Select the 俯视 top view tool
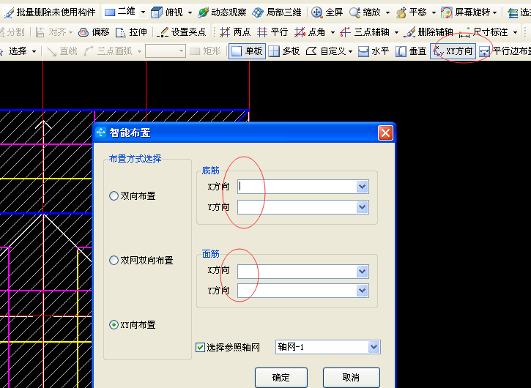531x388 pixels. tap(167, 12)
